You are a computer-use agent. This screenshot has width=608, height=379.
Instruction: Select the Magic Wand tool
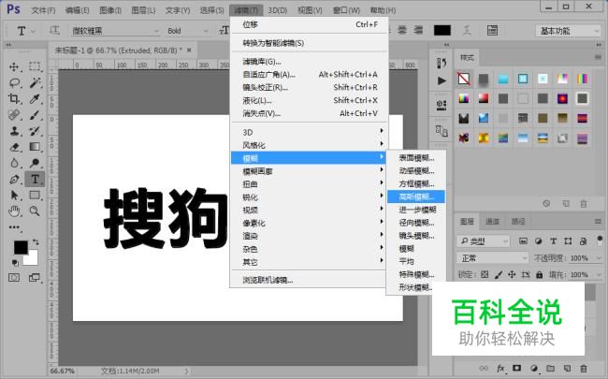tap(35, 82)
